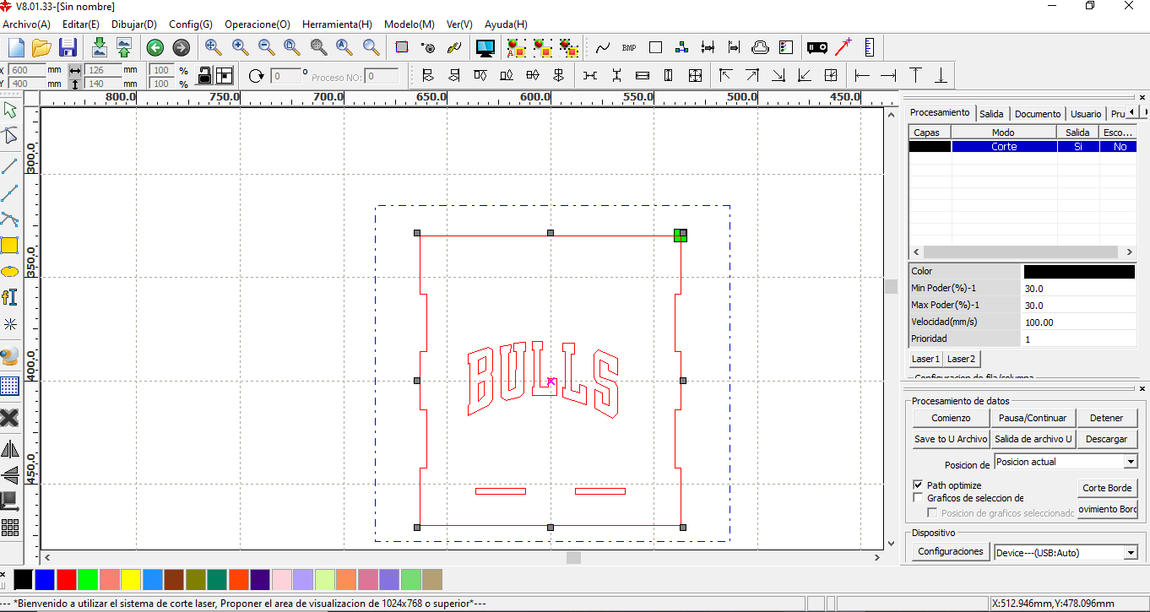Click the X position field showing 600
Image resolution: width=1150 pixels, height=612 pixels.
(x=27, y=70)
